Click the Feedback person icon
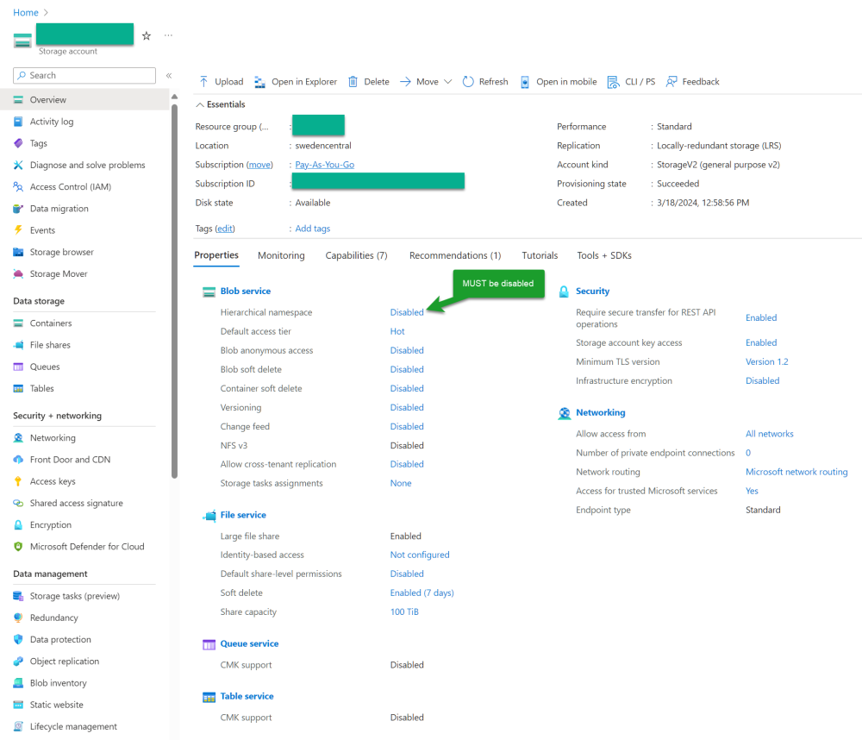 [671, 82]
